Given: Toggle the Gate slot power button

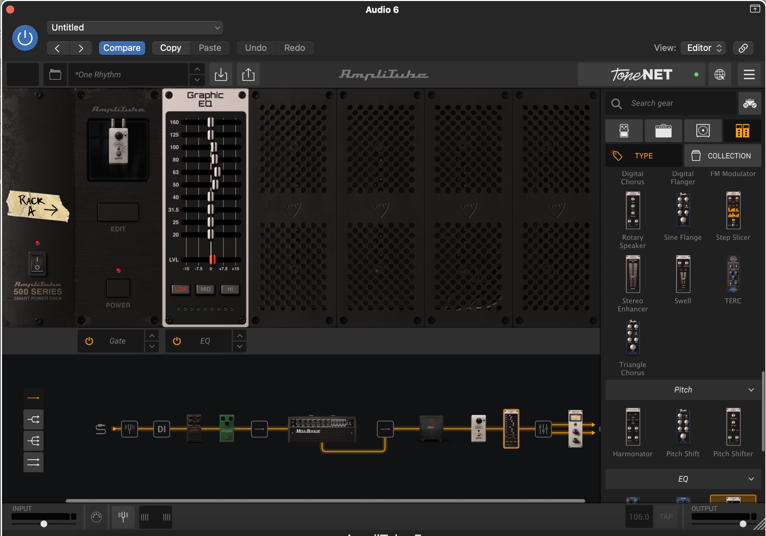Looking at the screenshot, I should 89,341.
